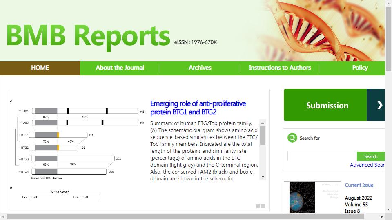This screenshot has height=220, width=392.
Task: Click horizontal scrollbar right arrow
Action: (382, 216)
